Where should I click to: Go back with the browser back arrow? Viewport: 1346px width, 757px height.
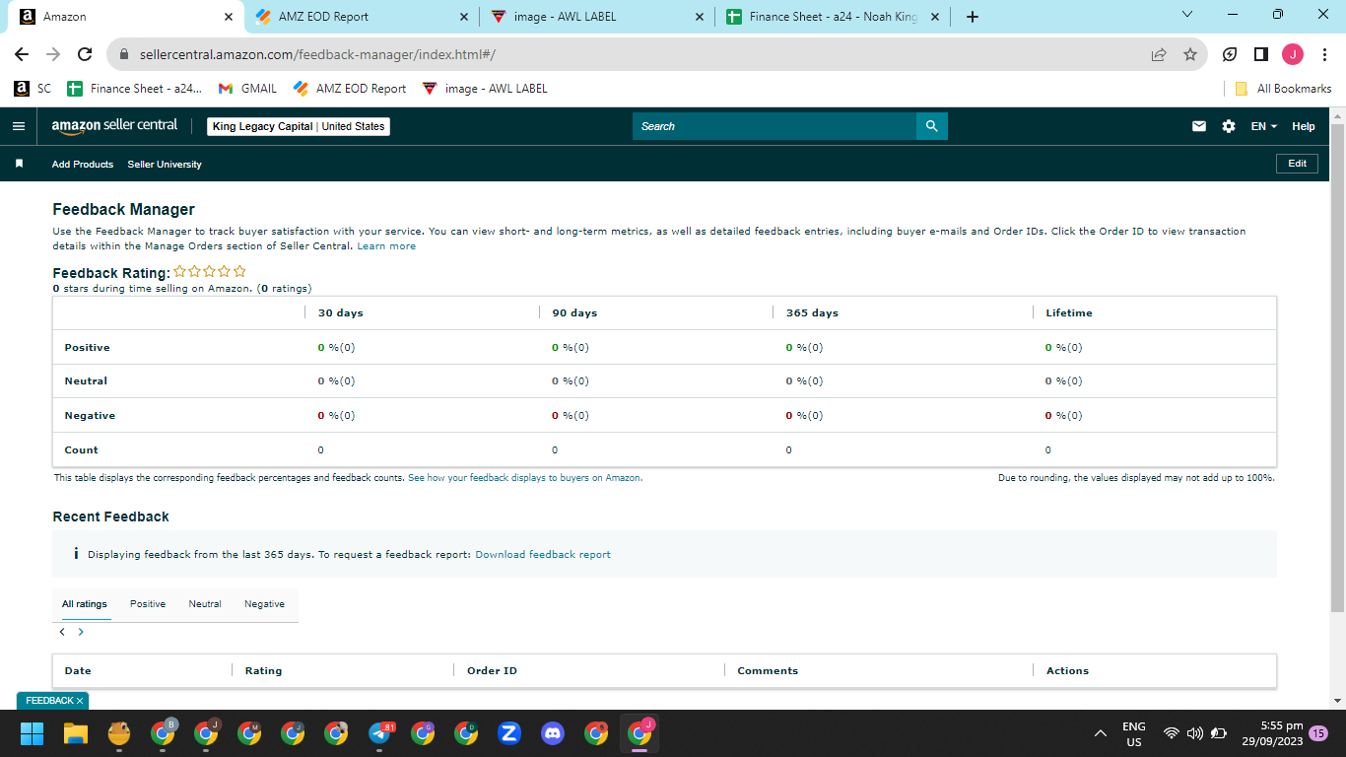click(x=22, y=55)
